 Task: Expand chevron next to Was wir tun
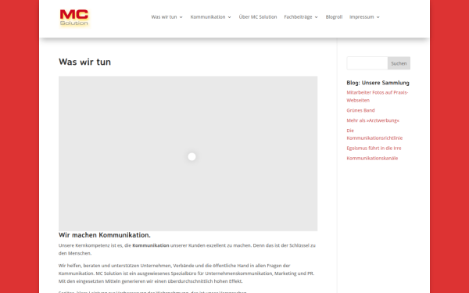[181, 17]
